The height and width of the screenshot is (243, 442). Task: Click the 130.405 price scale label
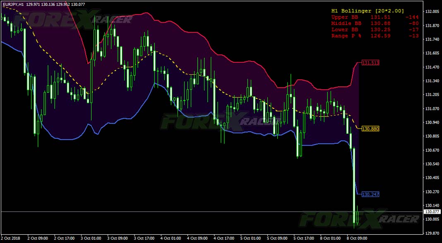pyautogui.click(x=432, y=178)
